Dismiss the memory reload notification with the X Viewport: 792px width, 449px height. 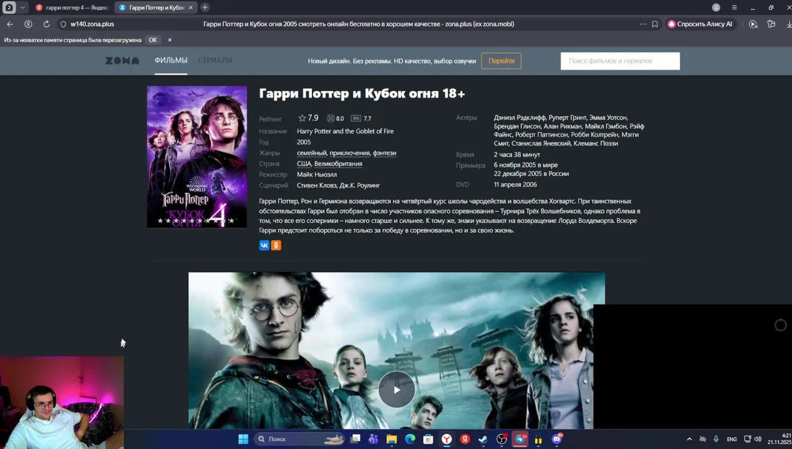170,40
